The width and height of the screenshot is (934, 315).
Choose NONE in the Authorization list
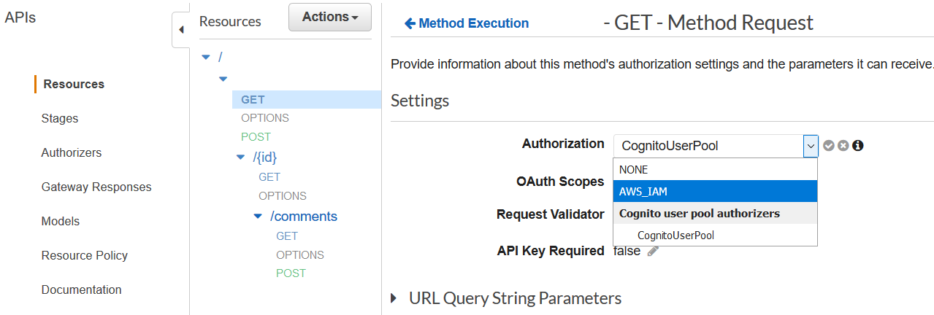coord(716,169)
